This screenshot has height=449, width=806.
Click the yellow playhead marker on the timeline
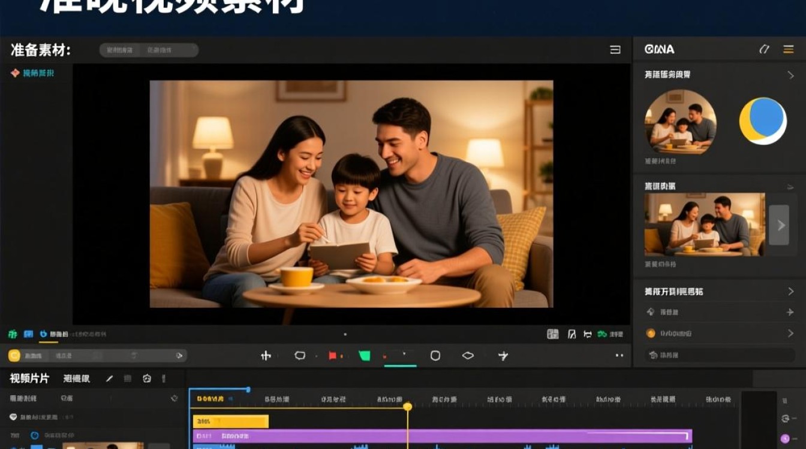pos(407,406)
